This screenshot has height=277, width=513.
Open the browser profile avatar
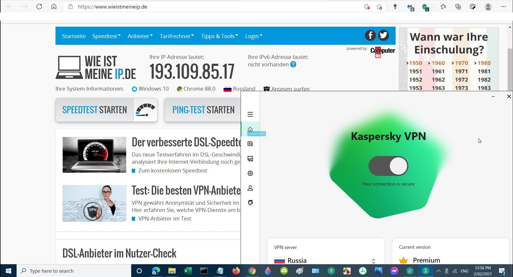(x=488, y=7)
